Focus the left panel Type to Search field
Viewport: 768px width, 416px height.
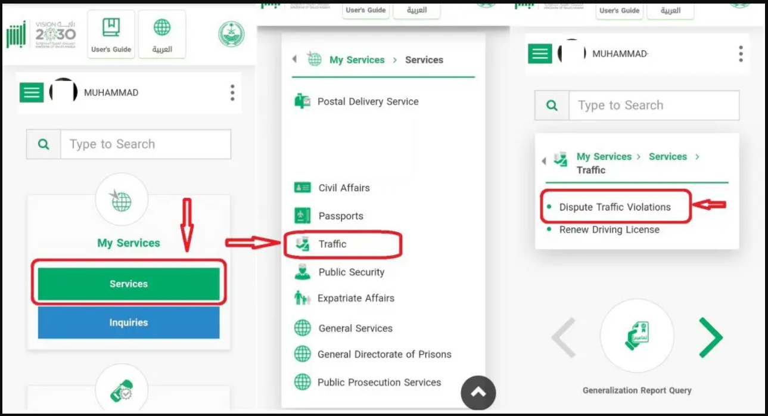coord(145,144)
